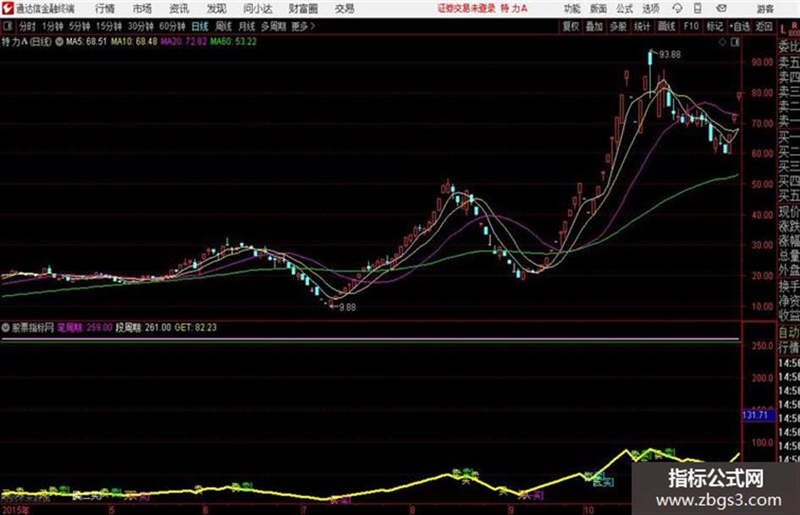Viewport: 800px width, 515px height.
Task: Switch to the 分时 period tab
Action: pyautogui.click(x=28, y=26)
